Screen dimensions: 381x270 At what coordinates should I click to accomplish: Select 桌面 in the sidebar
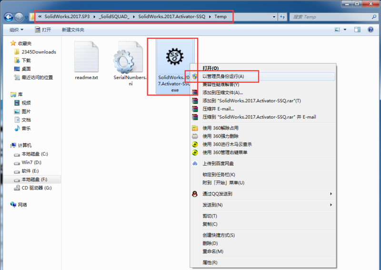tap(22, 69)
